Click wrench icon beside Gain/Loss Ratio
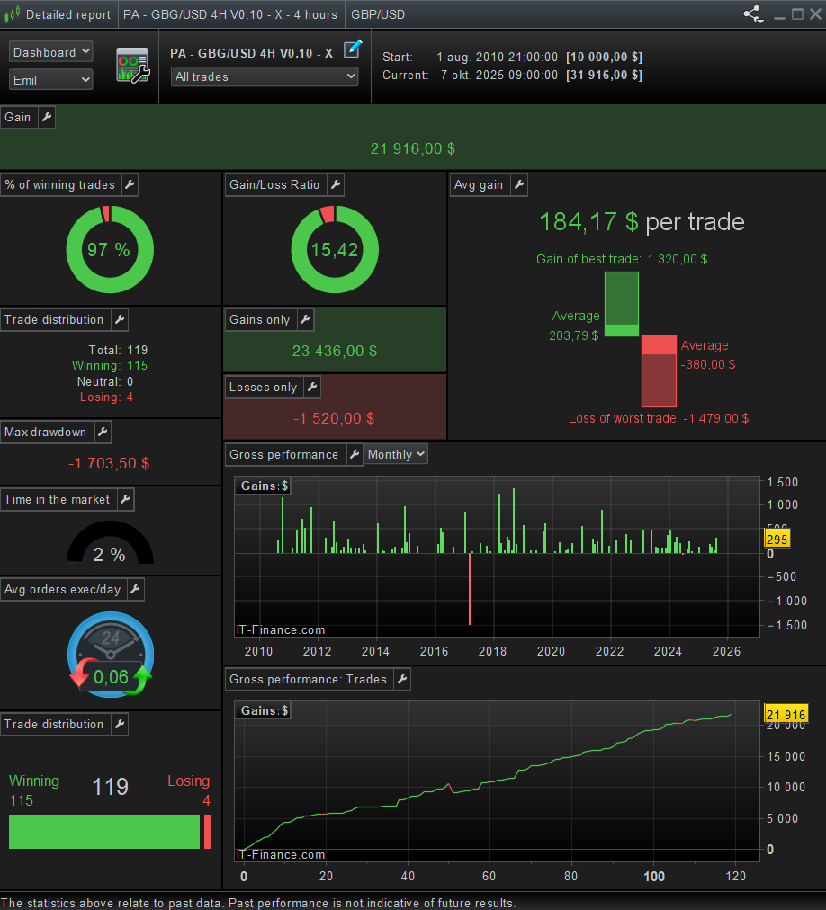826x910 pixels. (x=335, y=185)
